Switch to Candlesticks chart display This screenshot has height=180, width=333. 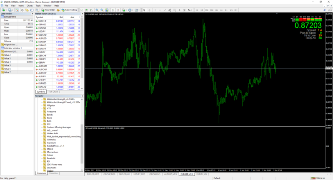(x=86, y=10)
